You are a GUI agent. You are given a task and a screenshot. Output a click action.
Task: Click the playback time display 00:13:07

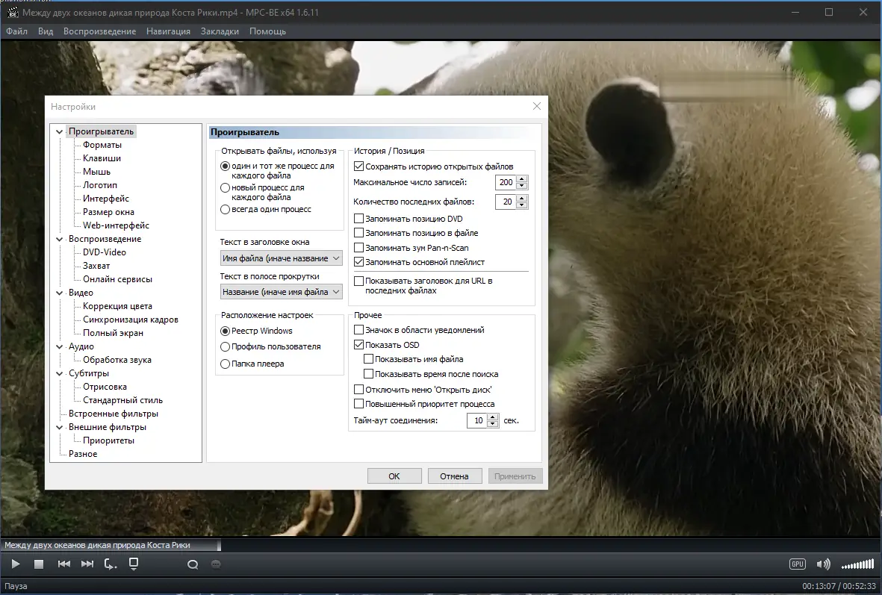click(x=819, y=586)
